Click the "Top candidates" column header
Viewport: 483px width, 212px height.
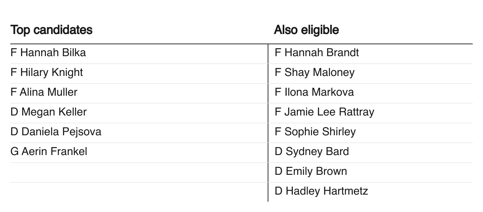pos(51,30)
